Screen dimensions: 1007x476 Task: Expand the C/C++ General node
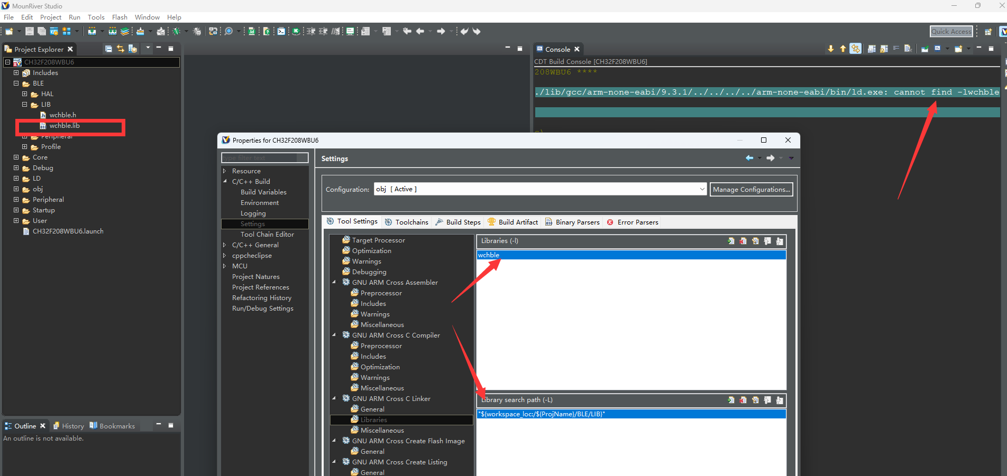225,245
